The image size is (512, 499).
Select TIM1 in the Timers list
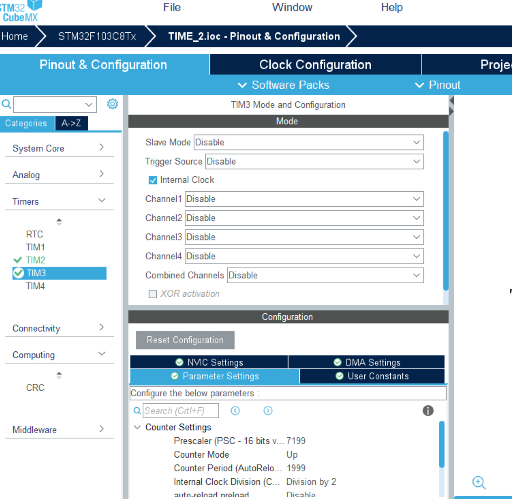click(x=35, y=247)
